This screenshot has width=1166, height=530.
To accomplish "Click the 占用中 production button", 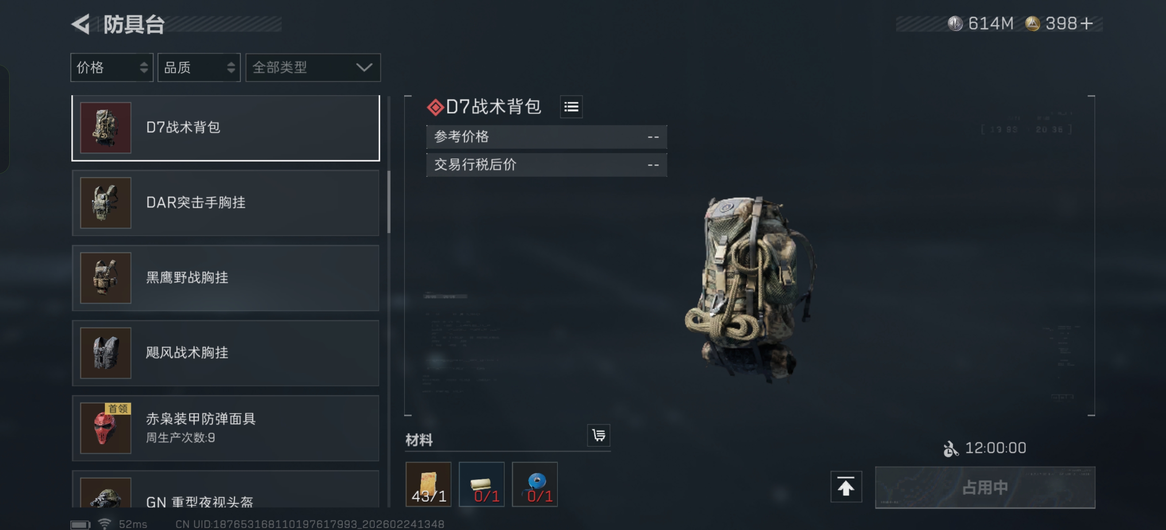I will 985,488.
